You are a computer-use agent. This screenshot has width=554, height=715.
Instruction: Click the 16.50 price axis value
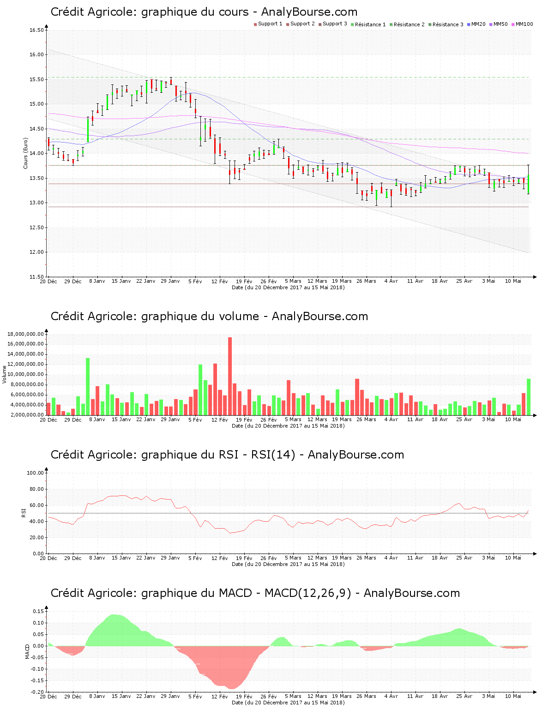click(x=36, y=30)
